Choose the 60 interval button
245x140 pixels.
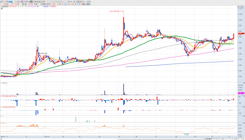pos(60,2)
